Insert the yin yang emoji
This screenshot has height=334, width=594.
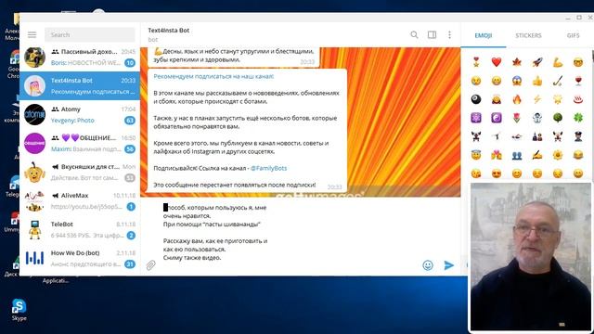(497, 118)
